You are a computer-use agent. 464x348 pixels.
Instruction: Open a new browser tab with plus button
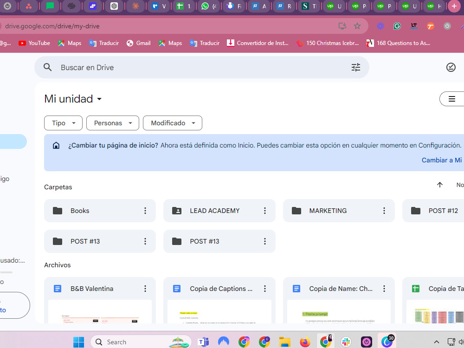pos(454,6)
